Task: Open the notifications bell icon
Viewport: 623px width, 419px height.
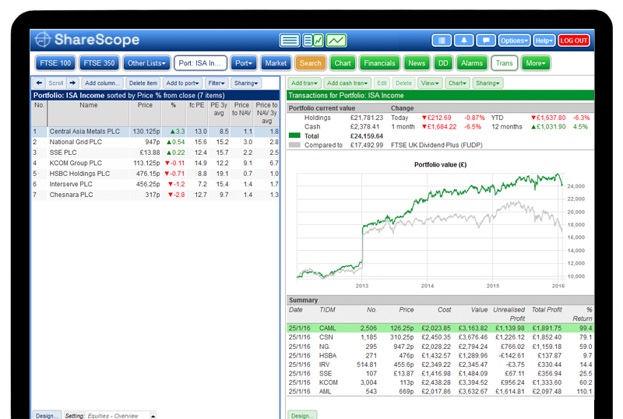Action: click(465, 40)
